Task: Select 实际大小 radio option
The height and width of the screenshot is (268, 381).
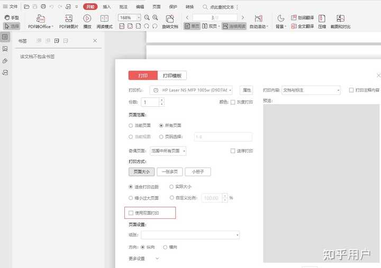Action: tap(171, 187)
